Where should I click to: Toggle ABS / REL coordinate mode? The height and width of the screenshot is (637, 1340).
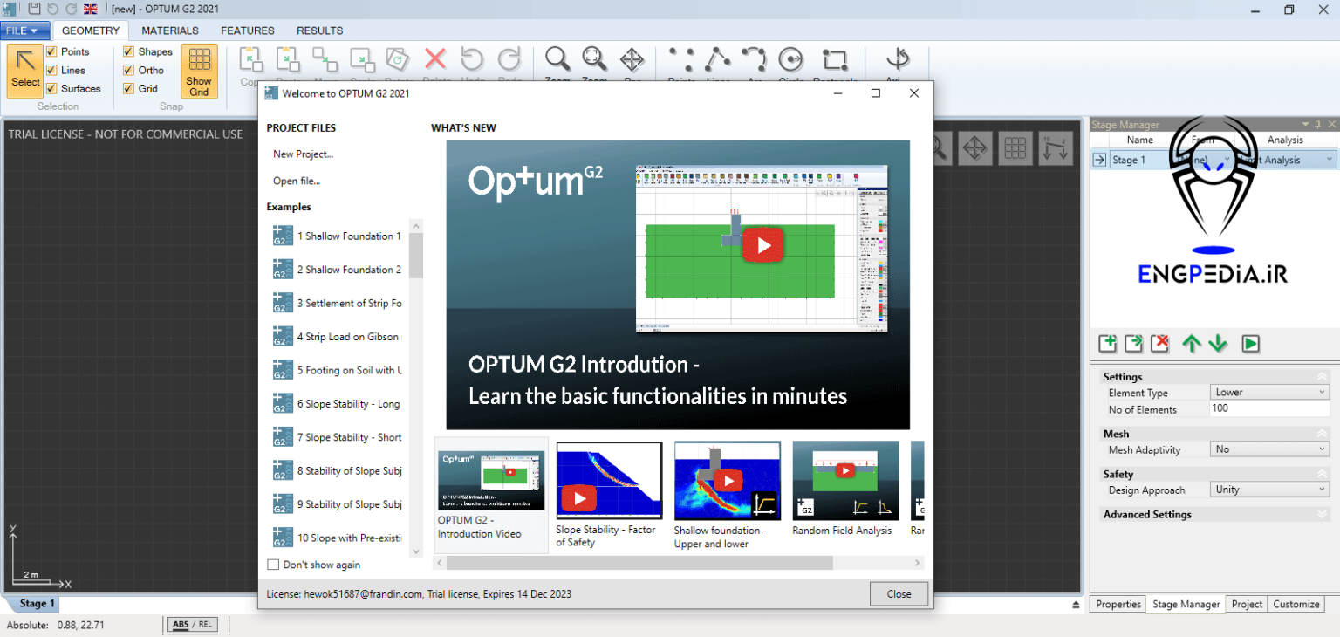click(x=193, y=625)
